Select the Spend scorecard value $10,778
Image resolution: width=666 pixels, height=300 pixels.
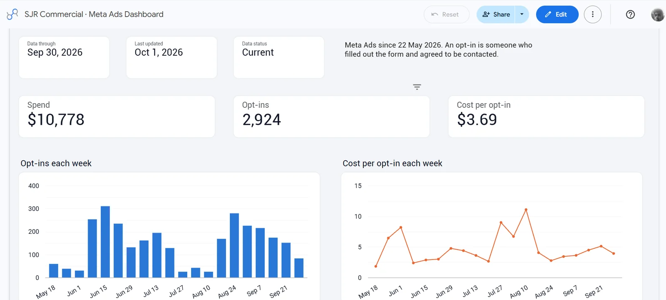click(56, 120)
